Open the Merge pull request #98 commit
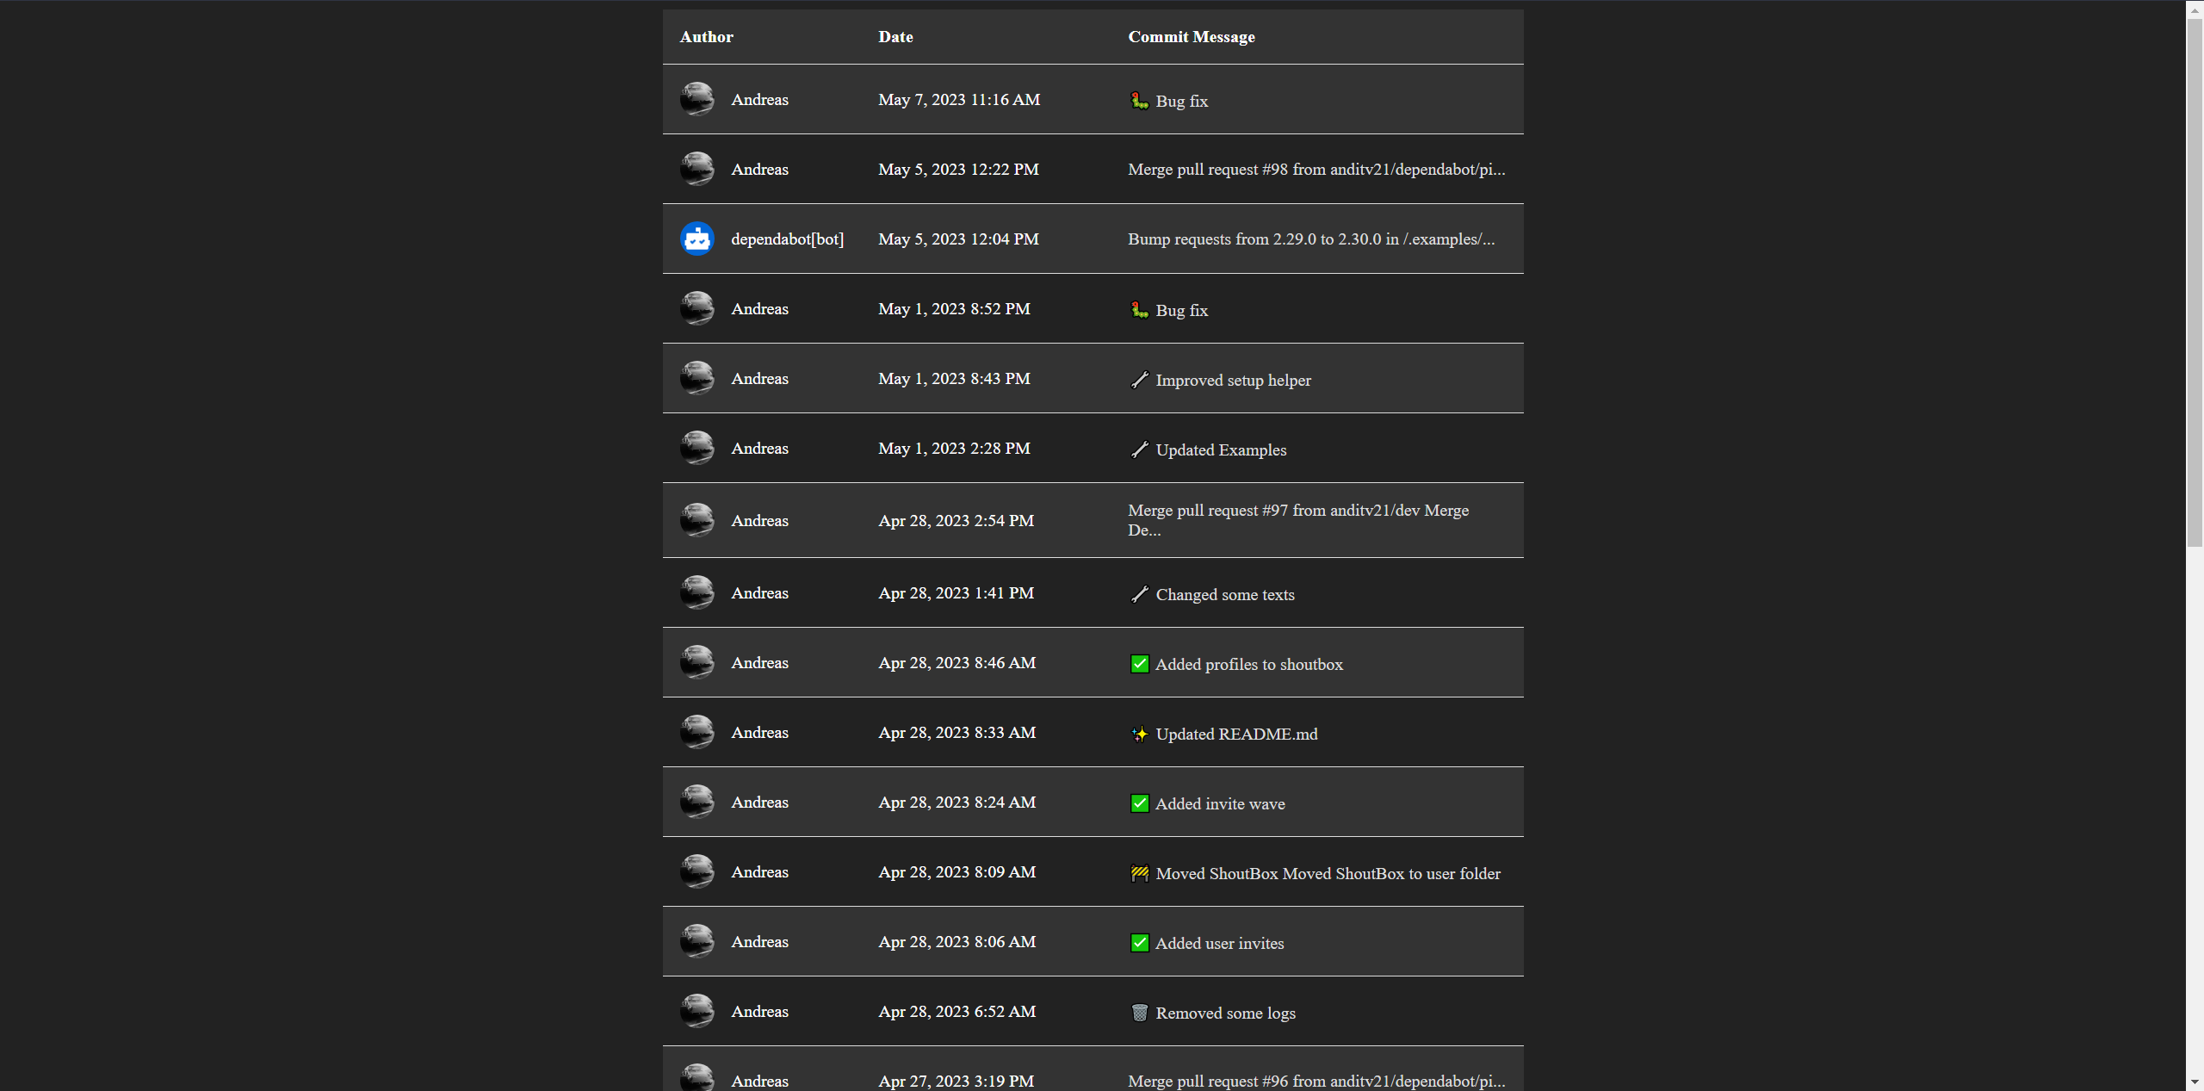This screenshot has height=1091, width=2204. (1316, 169)
